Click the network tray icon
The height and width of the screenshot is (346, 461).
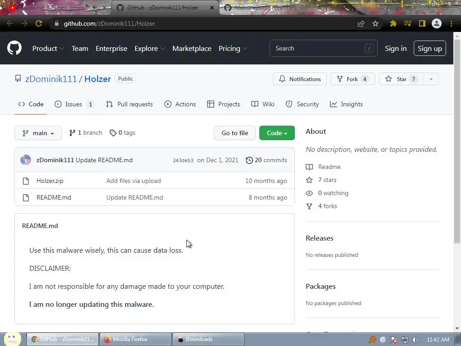(x=405, y=340)
